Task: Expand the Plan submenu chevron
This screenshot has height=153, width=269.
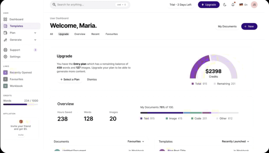Action: coord(35,33)
